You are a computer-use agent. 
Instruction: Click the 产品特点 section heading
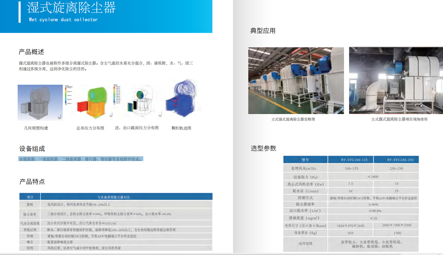(32, 182)
